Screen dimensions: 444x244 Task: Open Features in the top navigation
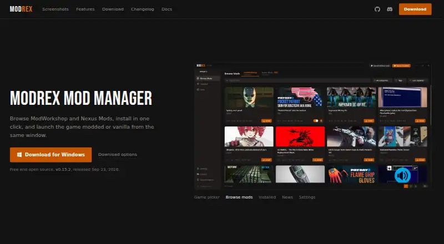85,9
